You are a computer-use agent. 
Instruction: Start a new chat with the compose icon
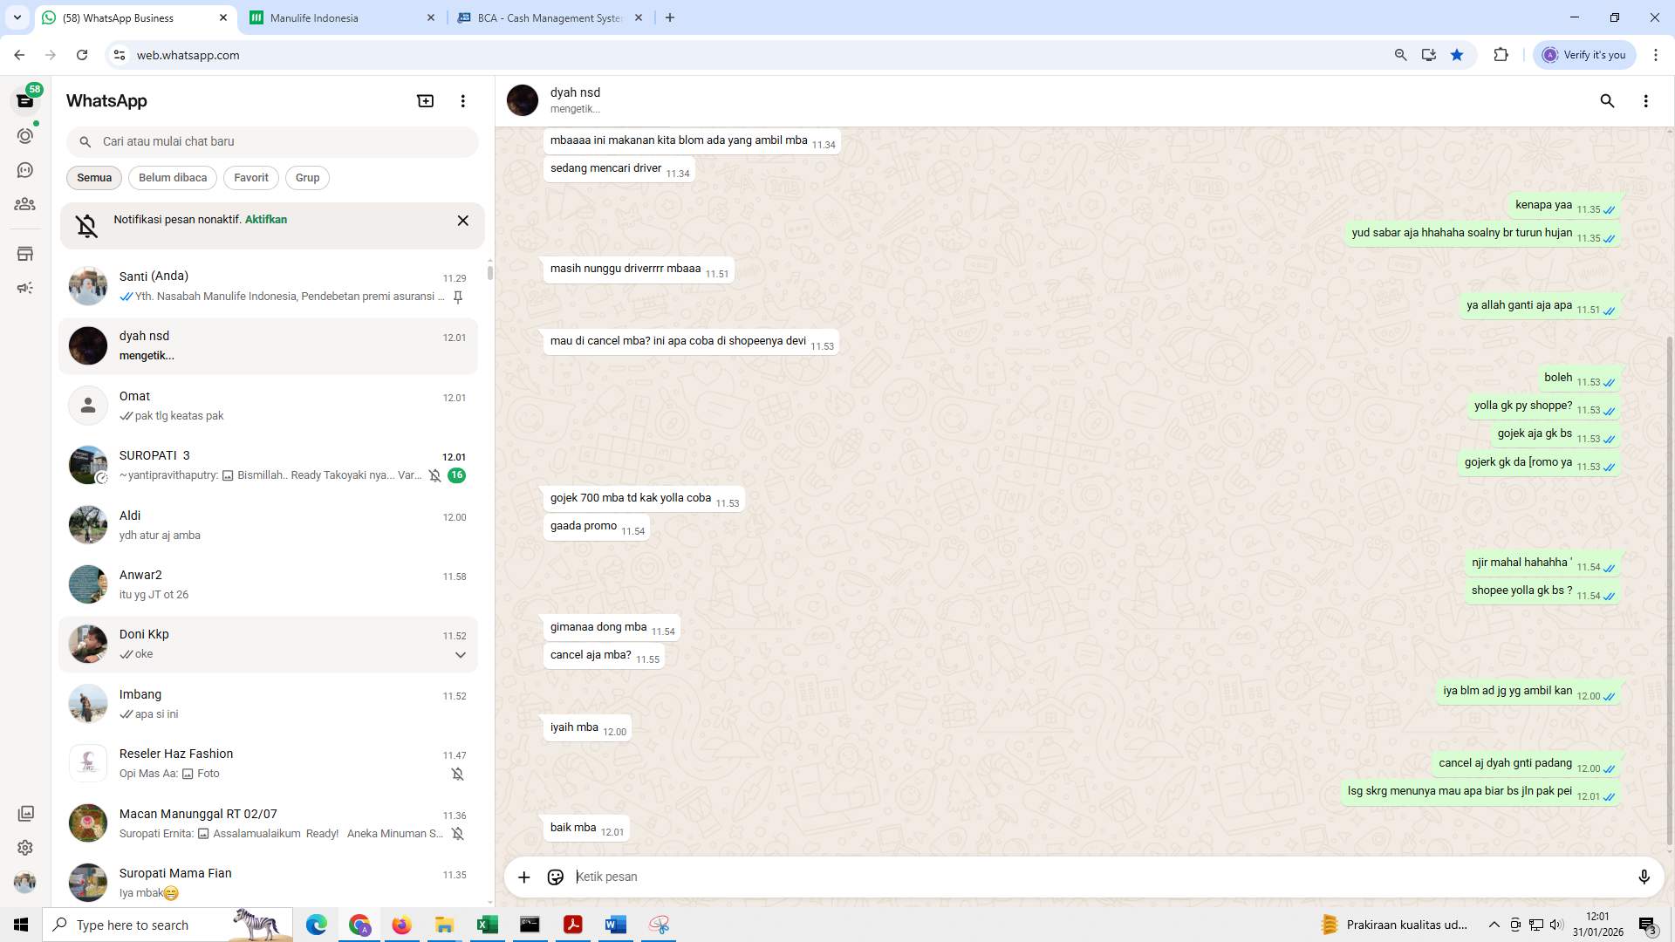pyautogui.click(x=425, y=100)
